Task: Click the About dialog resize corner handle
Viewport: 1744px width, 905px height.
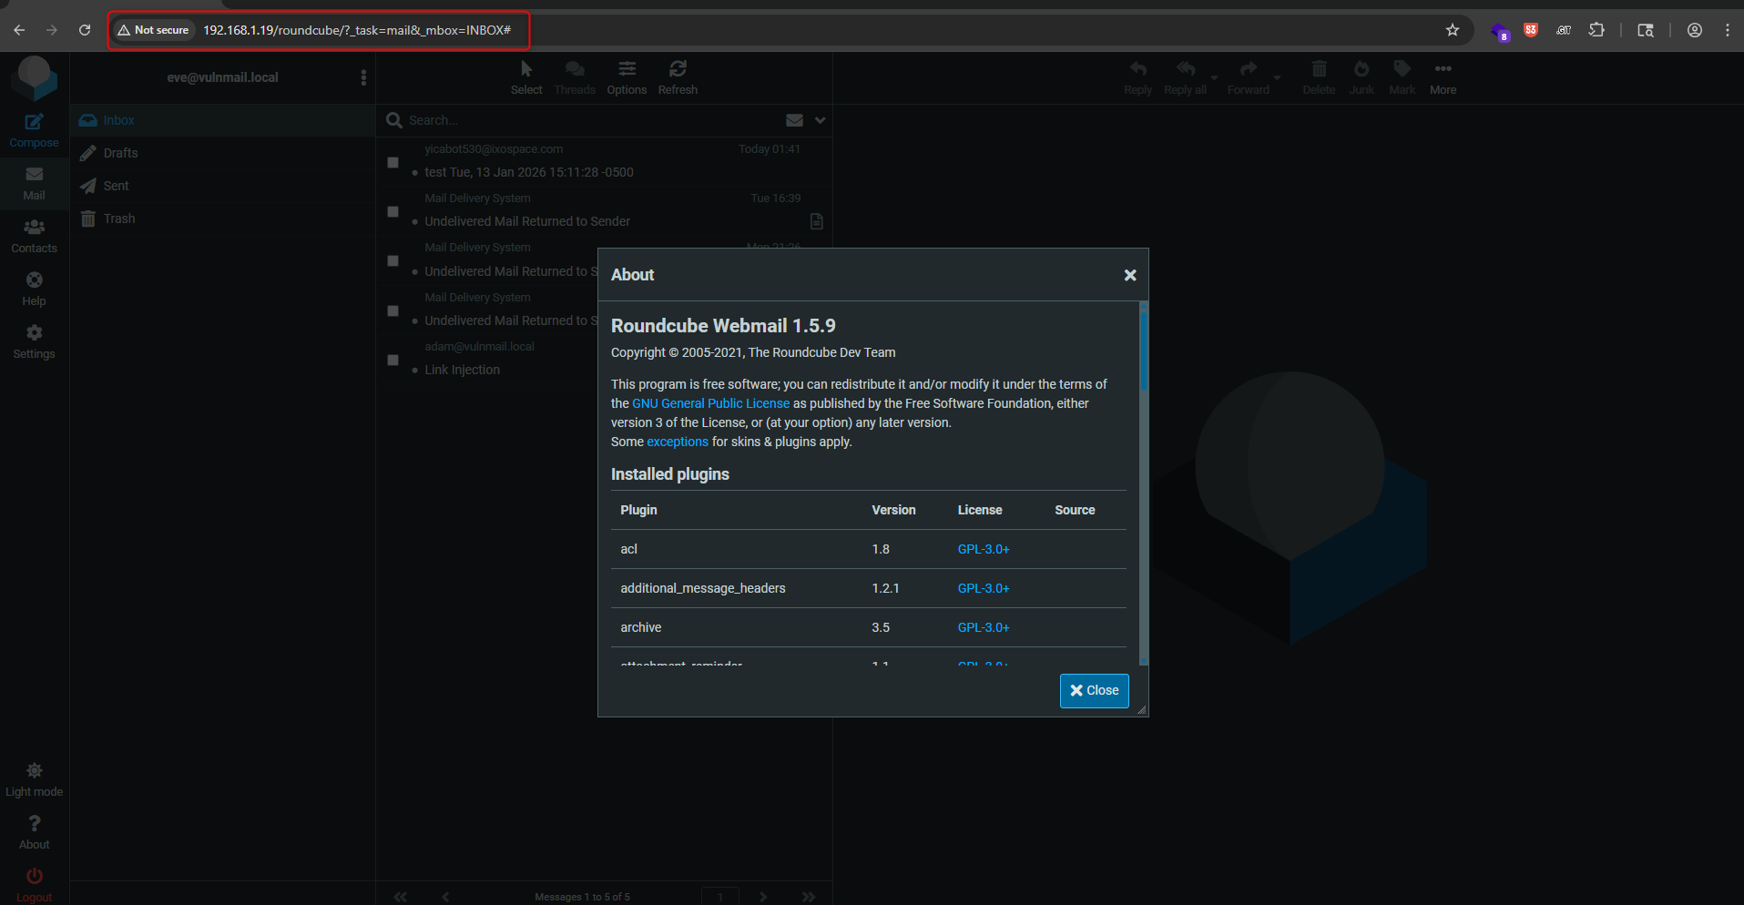Action: [x=1141, y=709]
